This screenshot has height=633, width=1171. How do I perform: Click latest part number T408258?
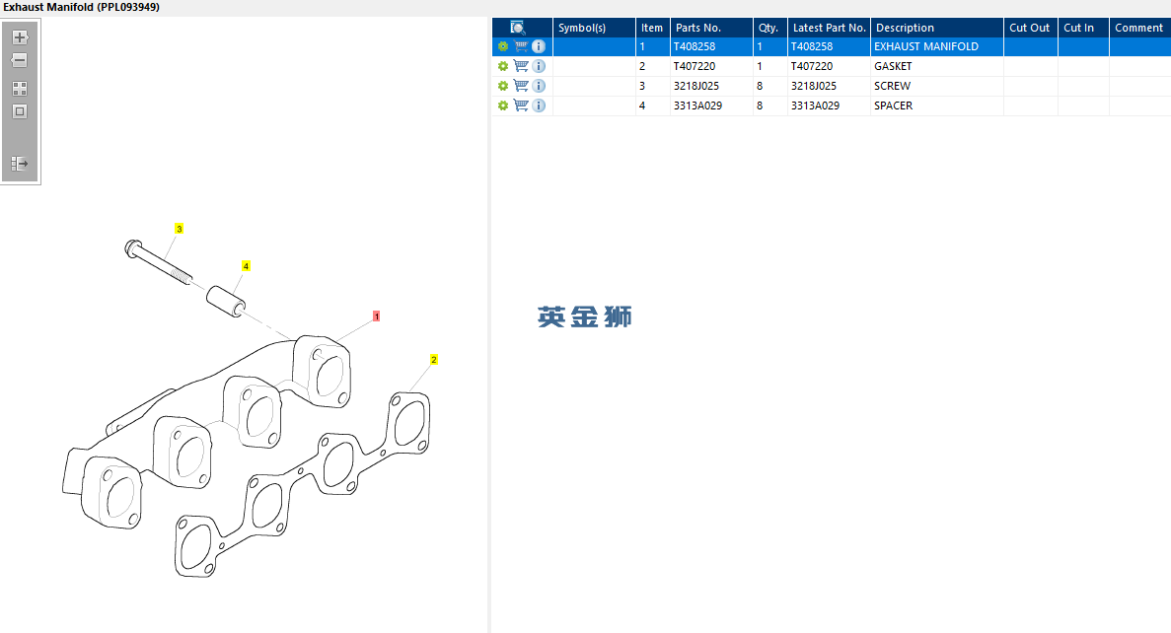[812, 46]
